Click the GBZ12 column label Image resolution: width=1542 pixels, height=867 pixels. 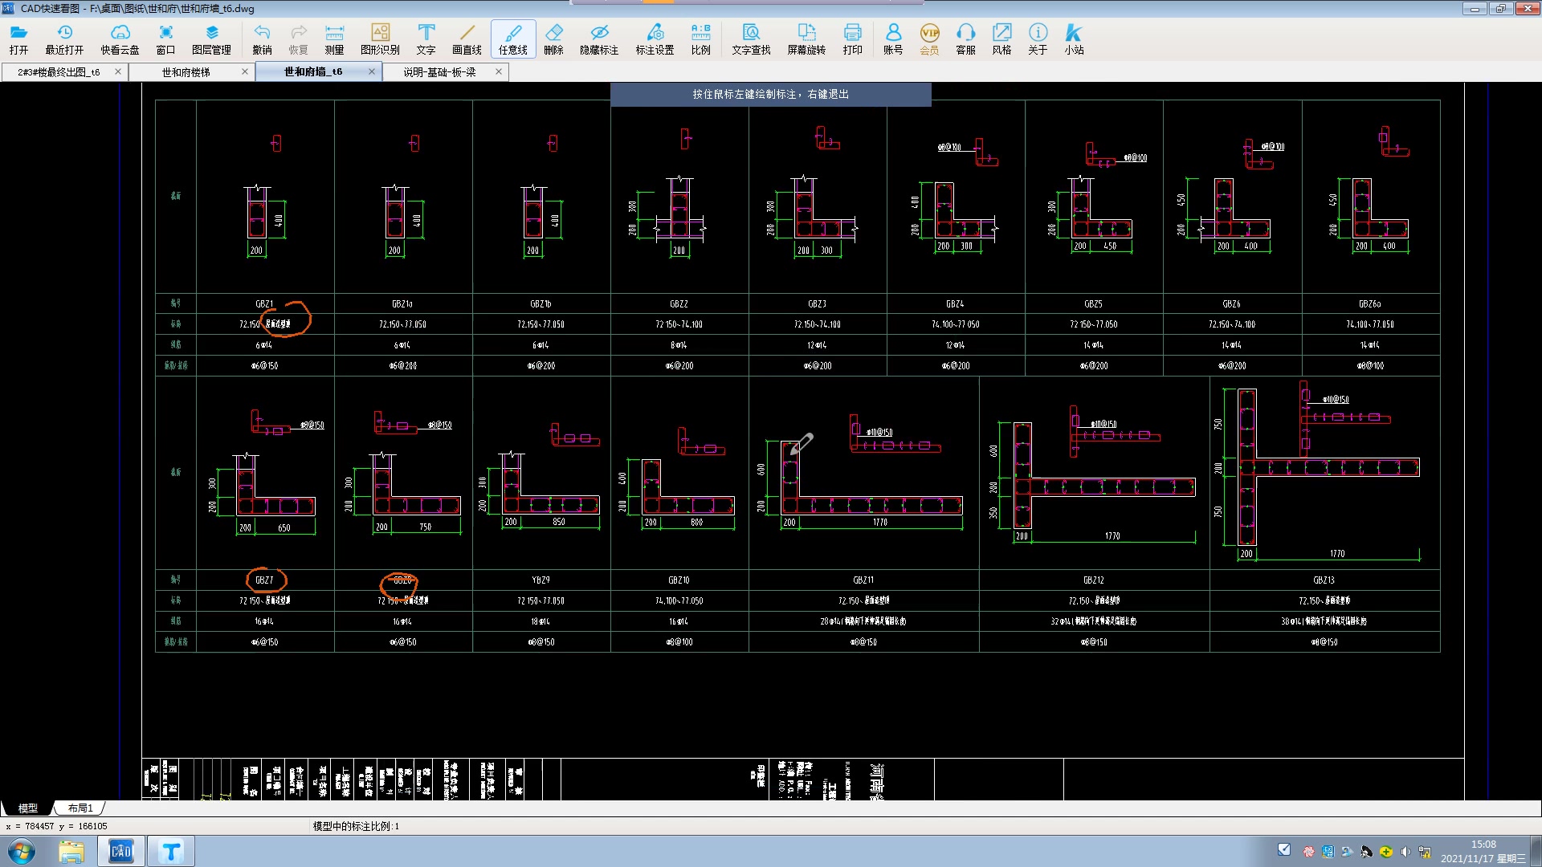pos(1094,580)
